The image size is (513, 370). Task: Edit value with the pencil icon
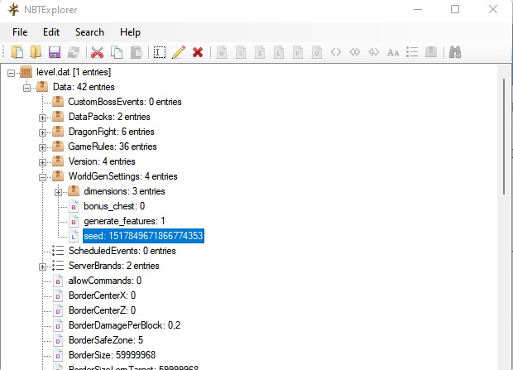[x=178, y=52]
